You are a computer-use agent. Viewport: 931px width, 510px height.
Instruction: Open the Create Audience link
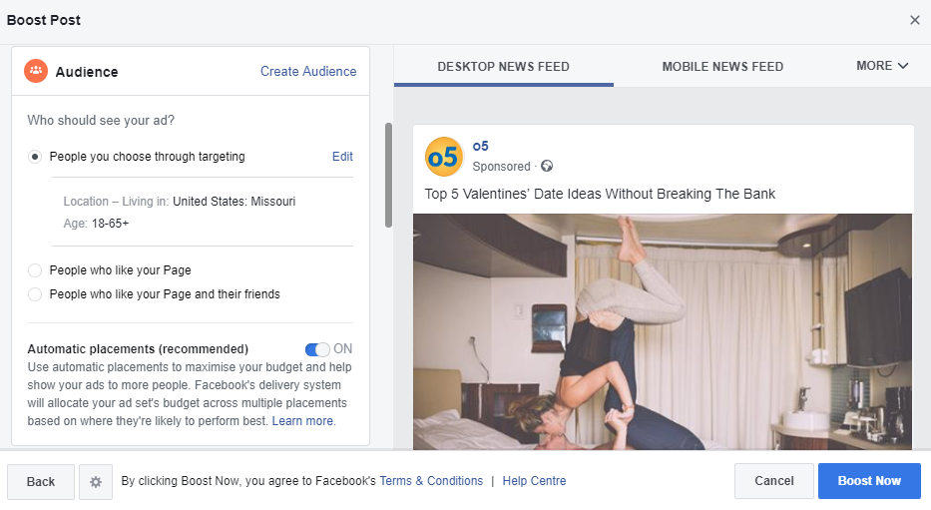click(x=308, y=71)
